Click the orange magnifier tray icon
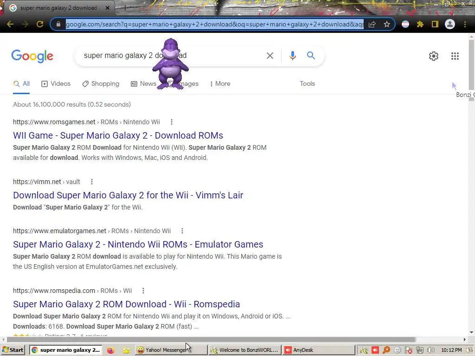Viewport: 475px width, 356px height. 386,350
